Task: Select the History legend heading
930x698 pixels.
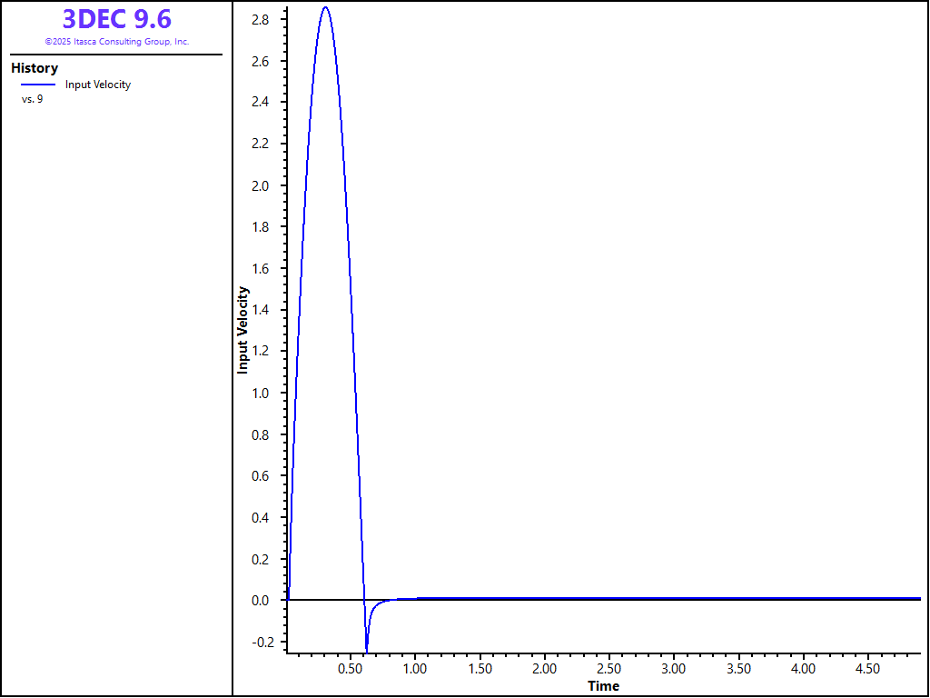Action: click(35, 68)
